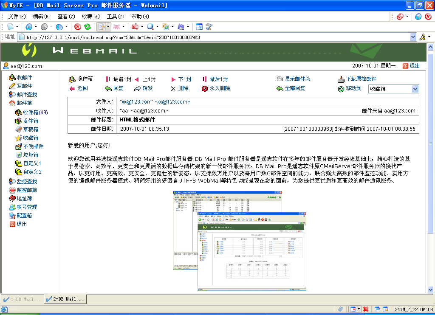This screenshot has width=435, height=315.
Task: Open the 查看(V) menu
Action: [x=66, y=17]
